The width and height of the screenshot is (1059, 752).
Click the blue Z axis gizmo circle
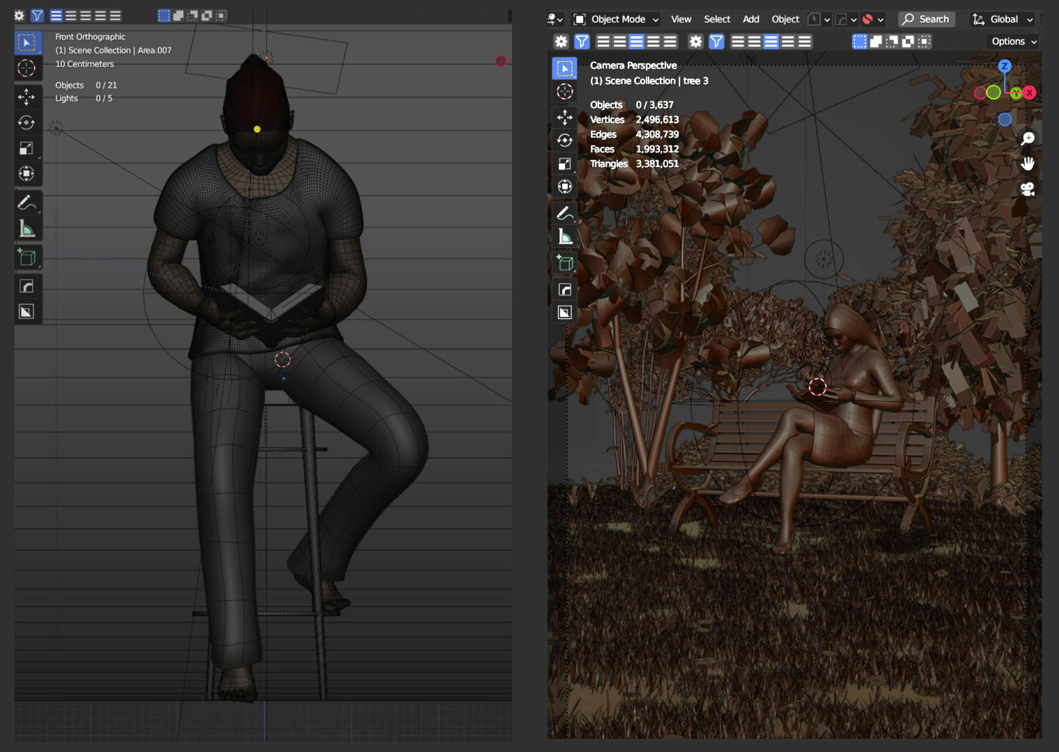tap(1004, 66)
